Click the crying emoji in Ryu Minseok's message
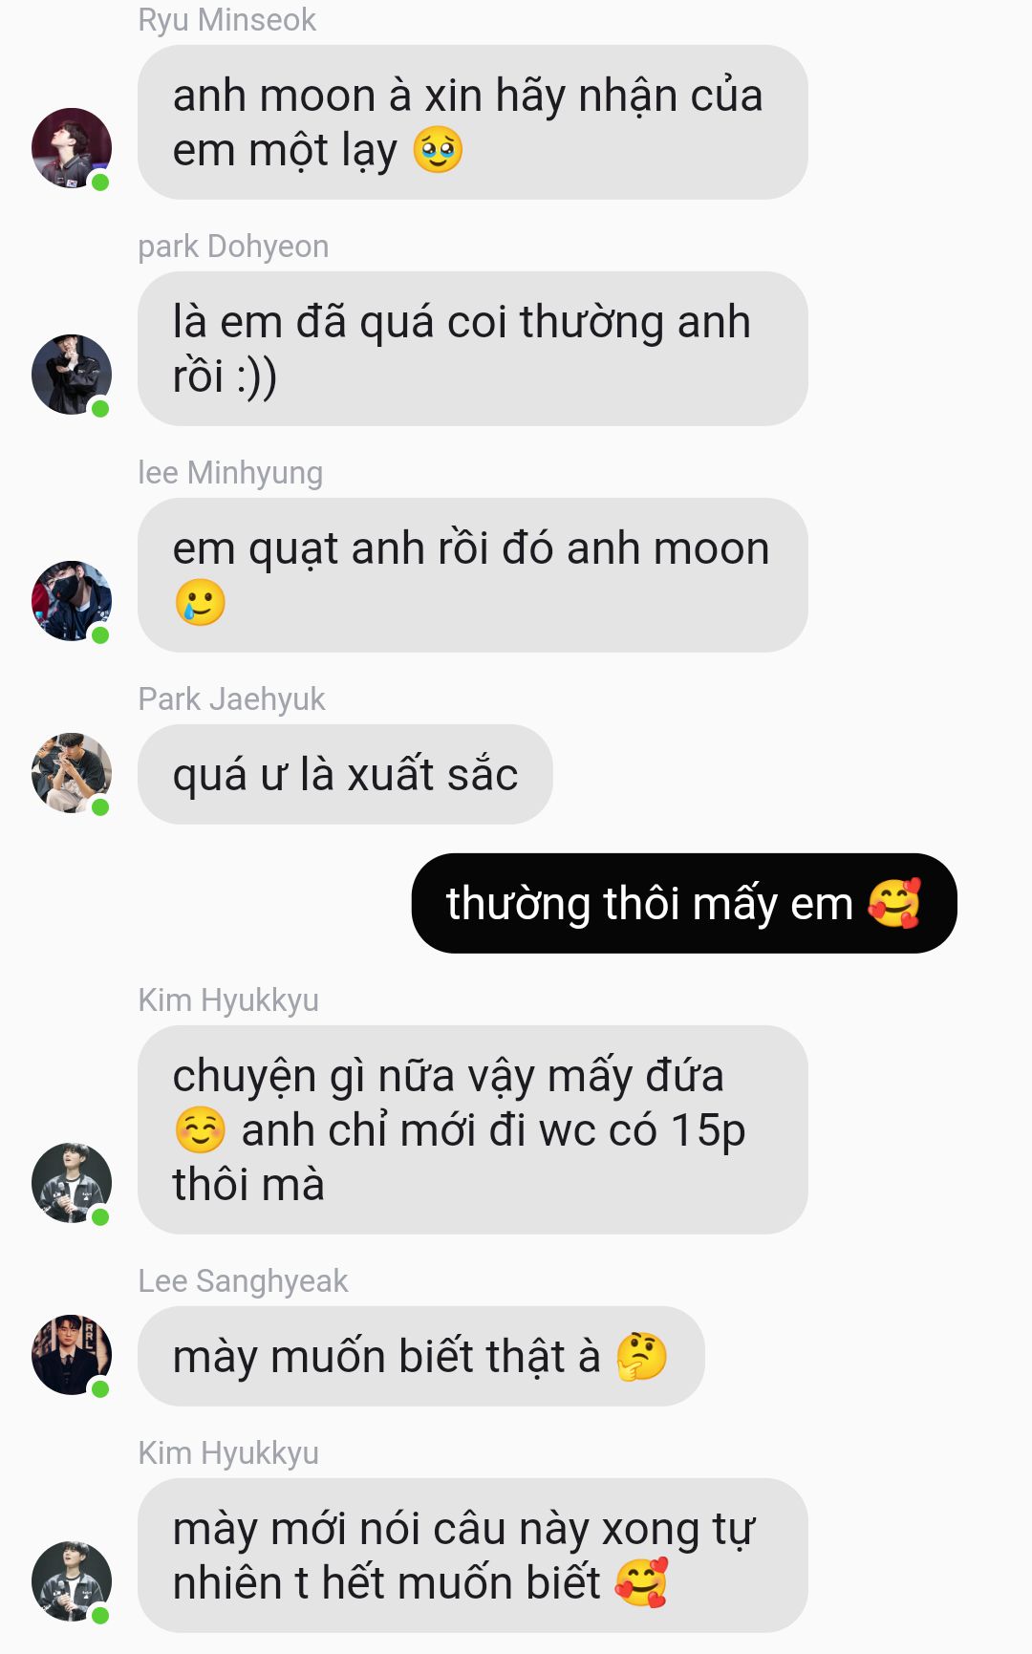 (x=438, y=151)
